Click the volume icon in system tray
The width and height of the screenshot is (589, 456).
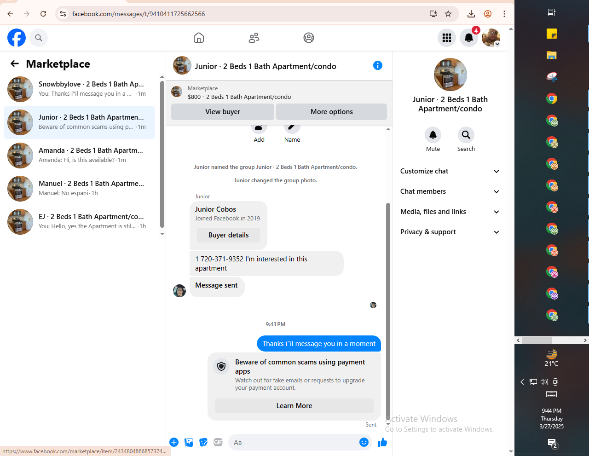[544, 382]
